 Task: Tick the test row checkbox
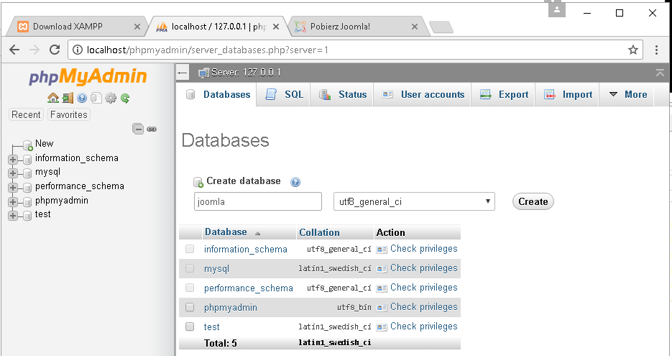(190, 327)
